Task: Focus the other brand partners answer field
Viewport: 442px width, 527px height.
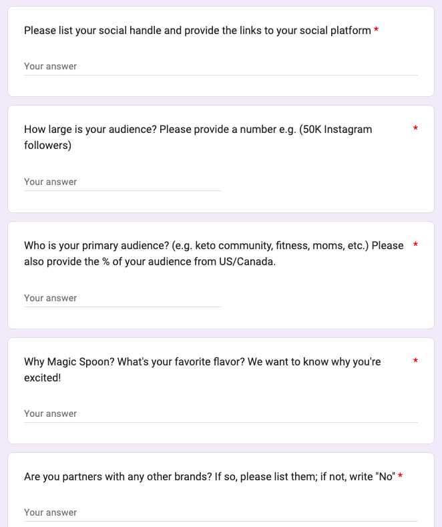Action: [220, 512]
